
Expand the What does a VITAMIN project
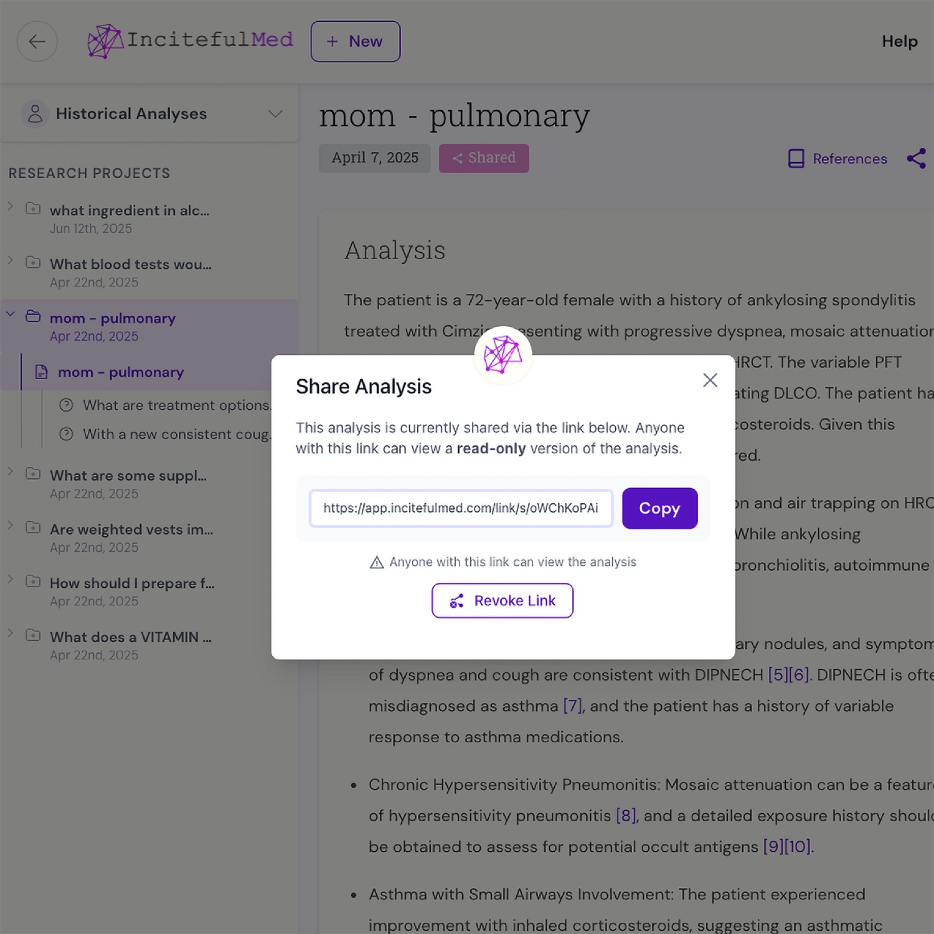(x=11, y=633)
